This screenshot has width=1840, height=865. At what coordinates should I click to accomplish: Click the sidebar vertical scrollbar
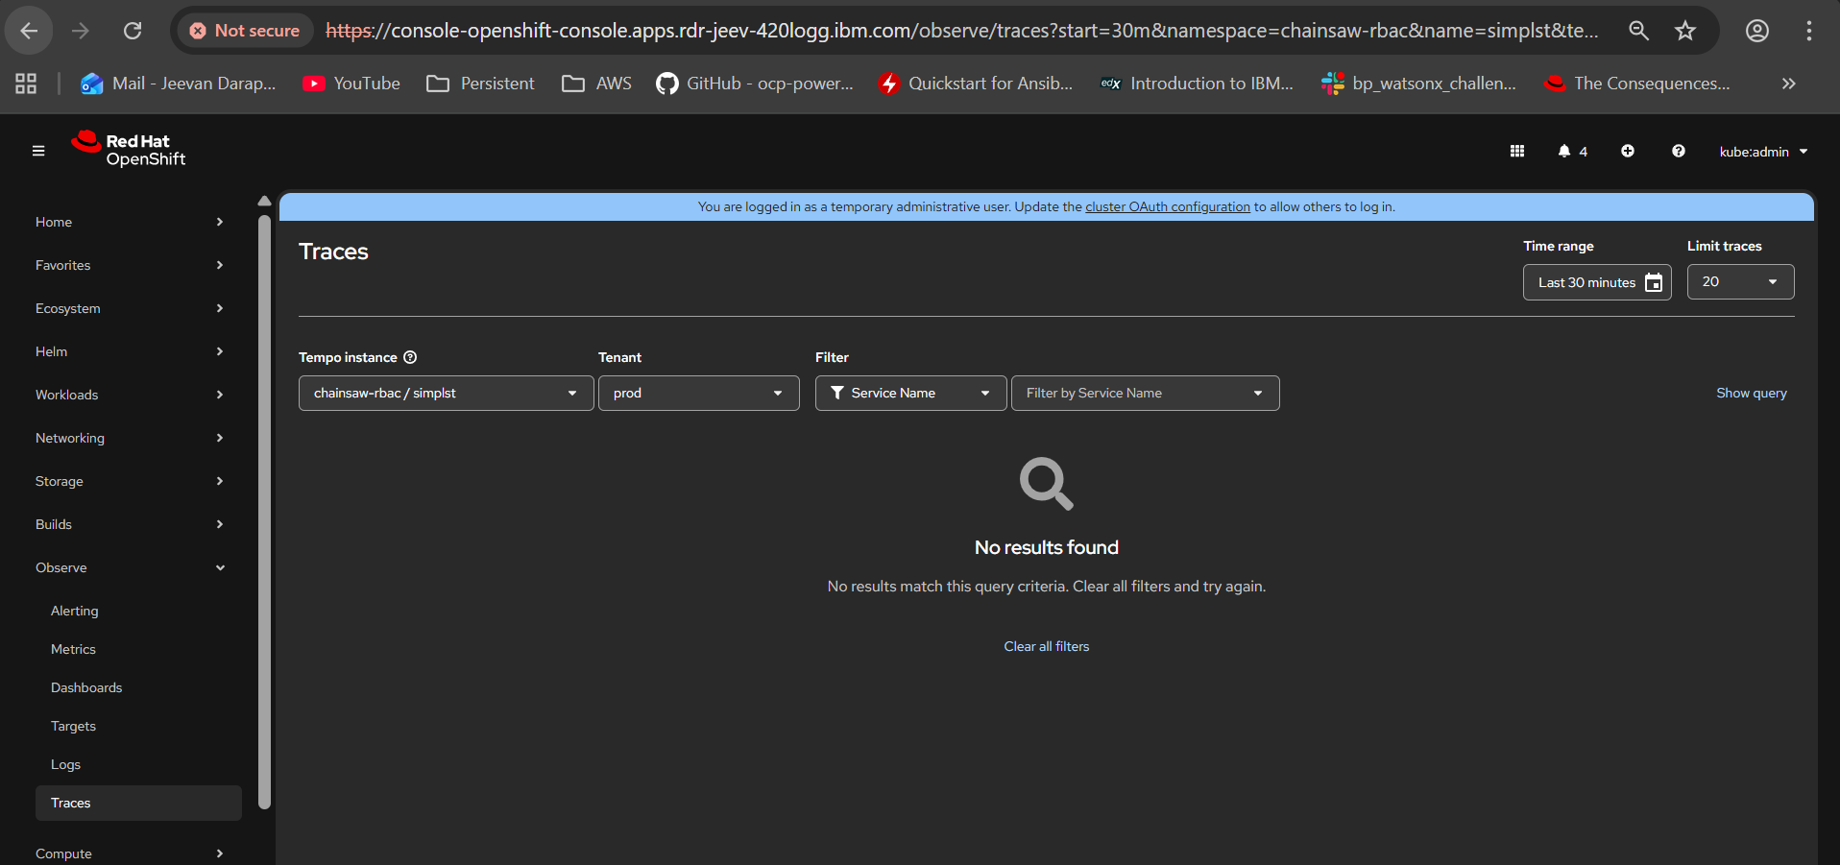(x=265, y=512)
